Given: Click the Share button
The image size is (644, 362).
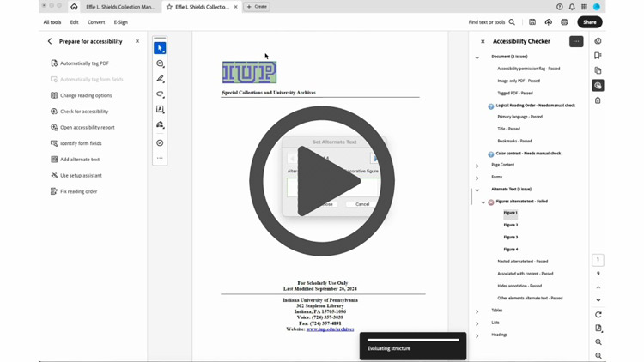Looking at the screenshot, I should point(589,22).
